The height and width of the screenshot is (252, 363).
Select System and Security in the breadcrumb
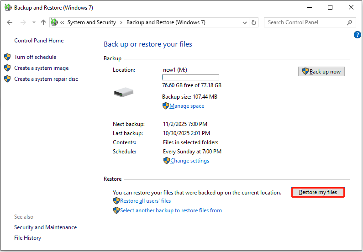click(x=92, y=22)
